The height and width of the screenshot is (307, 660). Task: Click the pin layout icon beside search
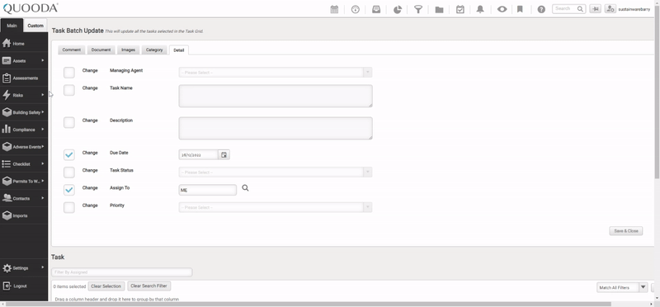tap(595, 9)
